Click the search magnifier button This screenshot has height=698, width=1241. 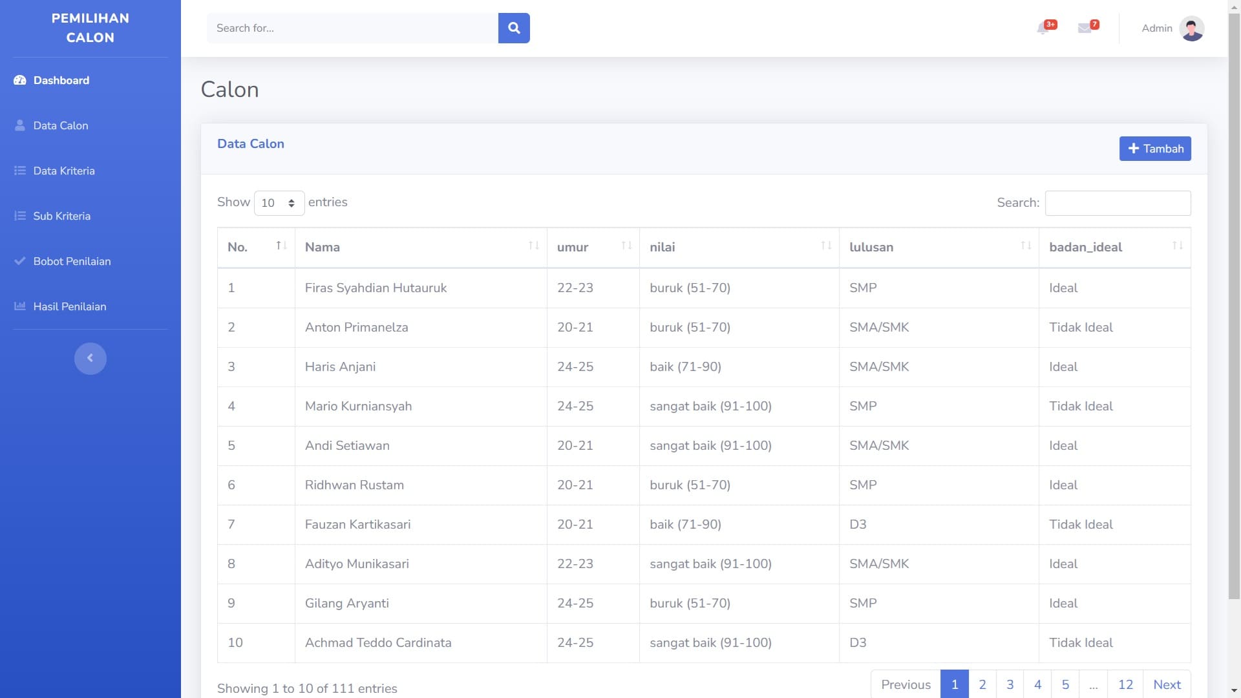(514, 28)
